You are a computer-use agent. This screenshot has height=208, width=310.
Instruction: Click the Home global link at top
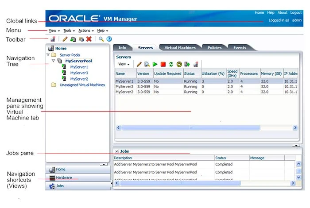click(x=259, y=13)
